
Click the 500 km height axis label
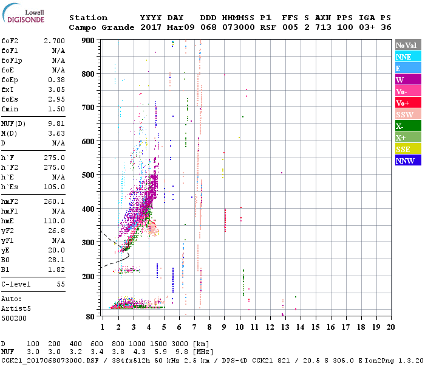tap(88, 175)
